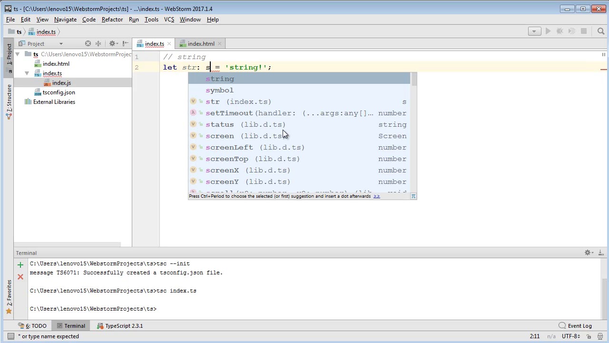Open the VCS menu
This screenshot has width=609, height=343.
169,20
